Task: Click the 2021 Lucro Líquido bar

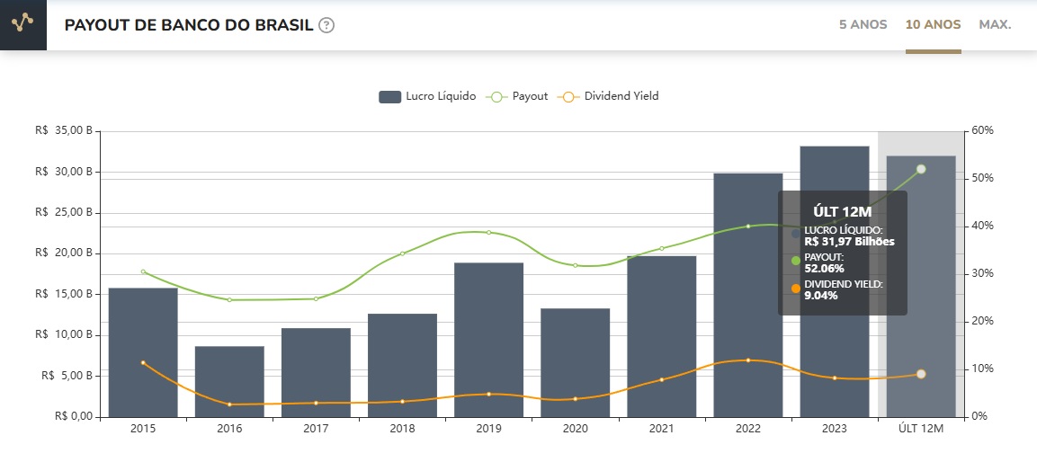Action: [x=661, y=337]
